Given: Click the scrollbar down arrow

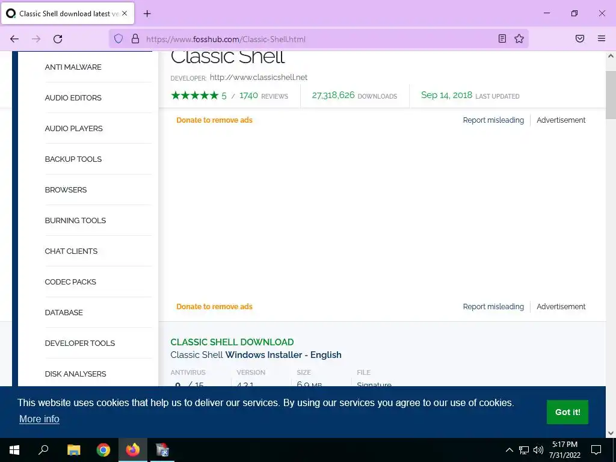Looking at the screenshot, I should click(x=611, y=433).
